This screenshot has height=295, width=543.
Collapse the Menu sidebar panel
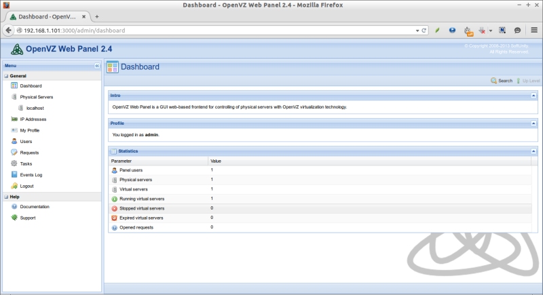[x=97, y=65]
